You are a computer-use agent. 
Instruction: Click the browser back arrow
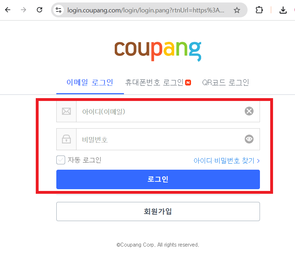(8, 10)
